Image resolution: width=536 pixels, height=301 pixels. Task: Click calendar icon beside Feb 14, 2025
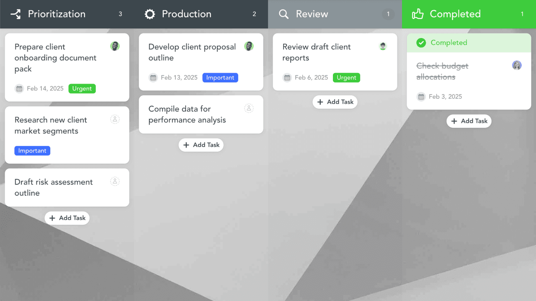tap(19, 89)
